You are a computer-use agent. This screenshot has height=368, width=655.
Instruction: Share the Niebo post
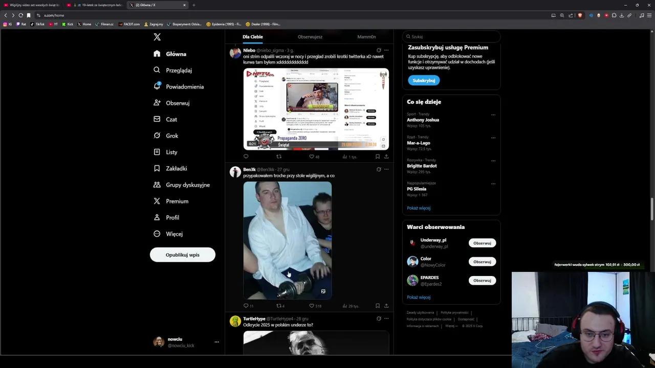tap(386, 156)
